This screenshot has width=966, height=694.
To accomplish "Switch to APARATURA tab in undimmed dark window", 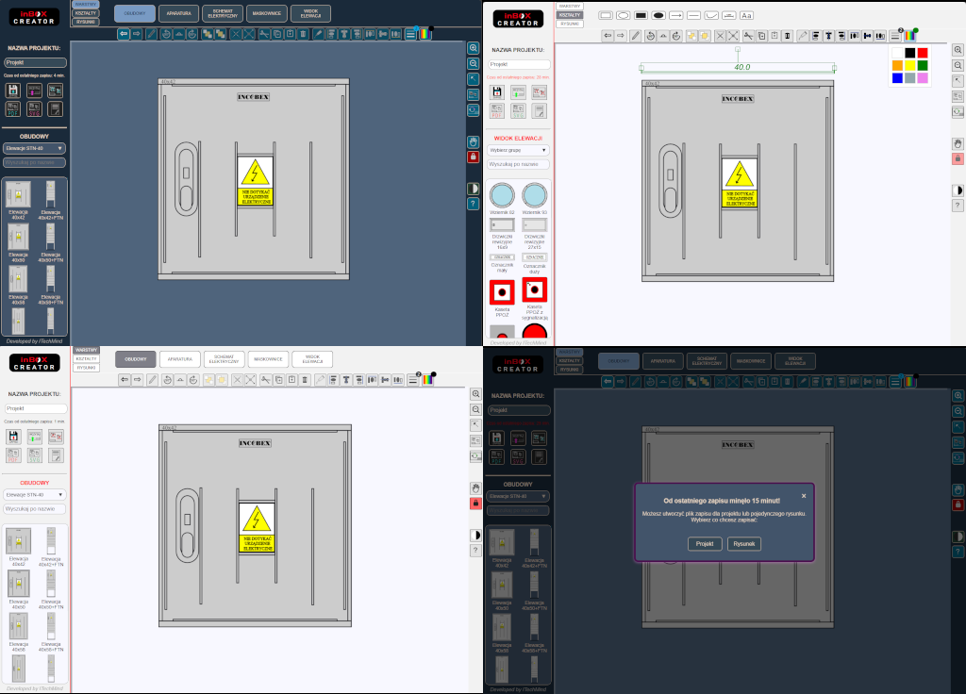I will coord(178,13).
